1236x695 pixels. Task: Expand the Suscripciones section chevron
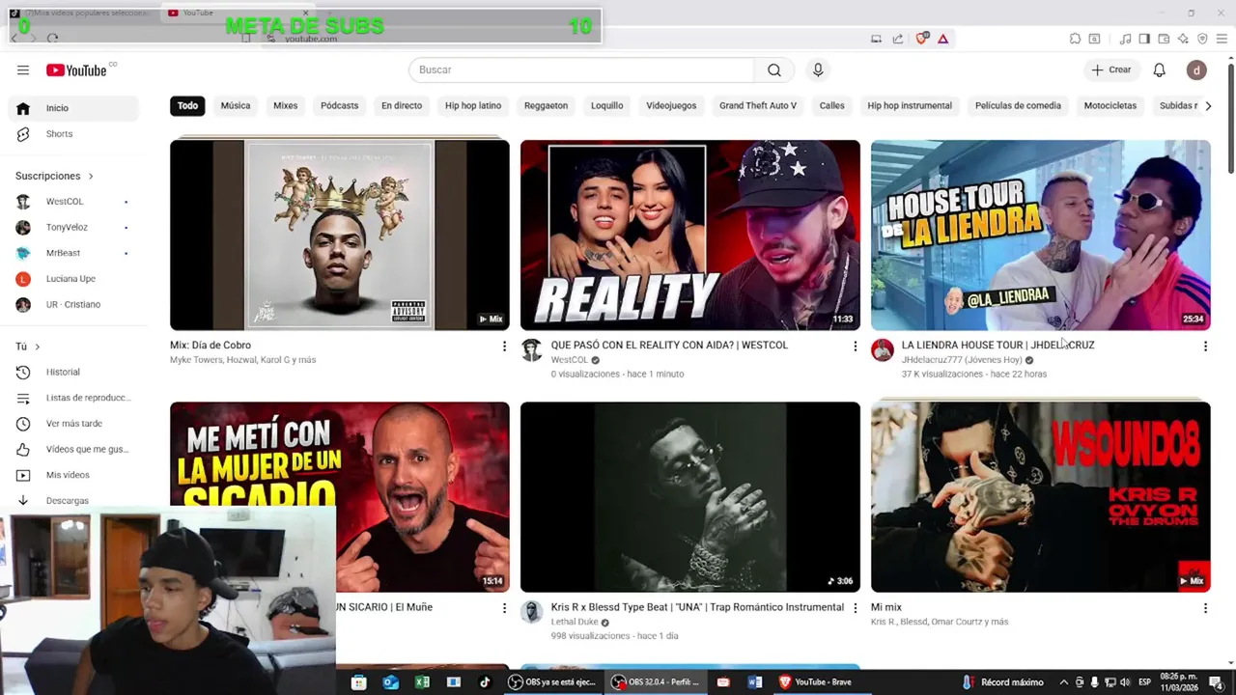point(91,176)
